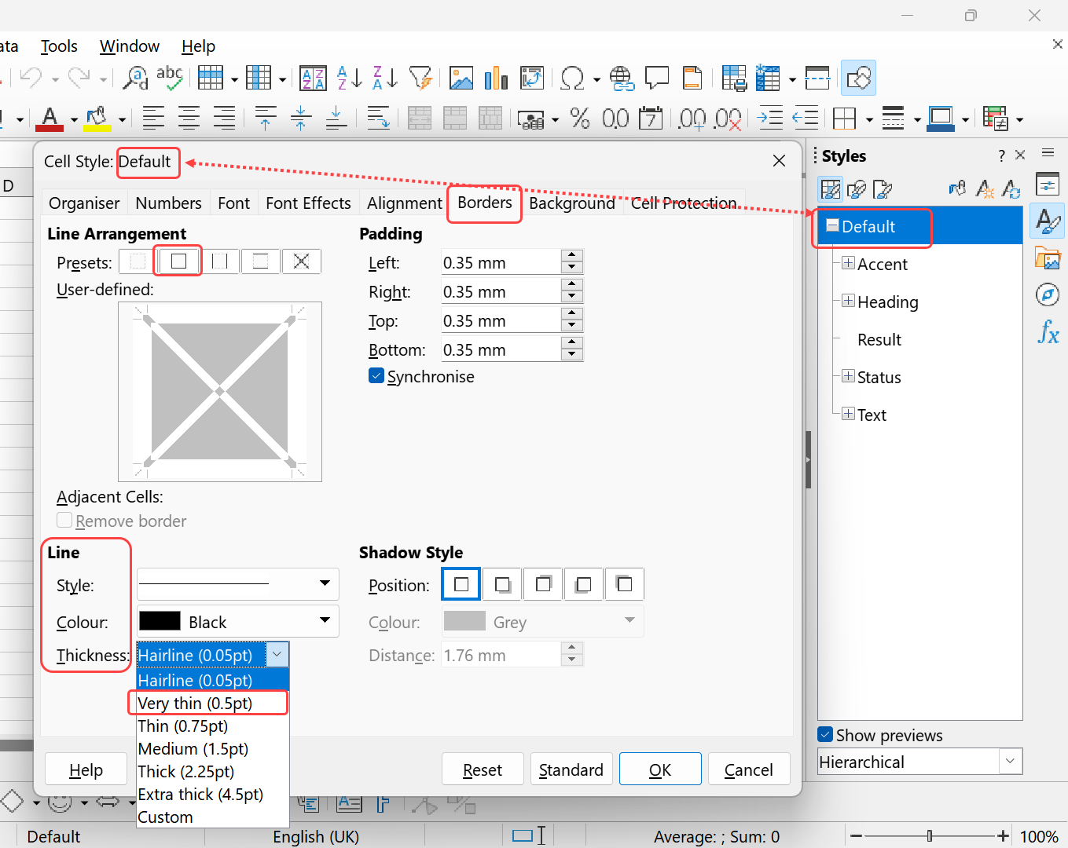Select the No Borders preset
This screenshot has height=848, width=1068.
click(x=138, y=261)
